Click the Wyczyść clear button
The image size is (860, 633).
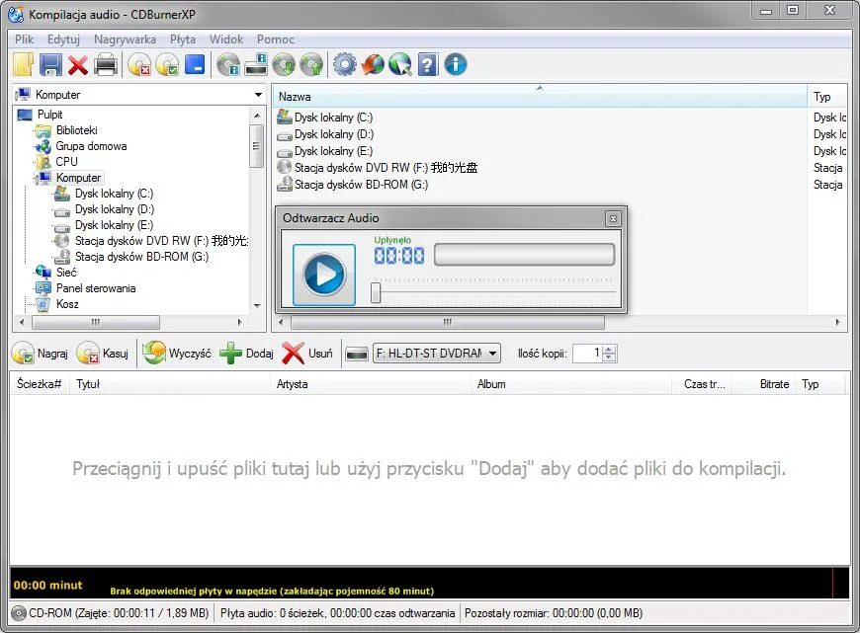pos(177,354)
